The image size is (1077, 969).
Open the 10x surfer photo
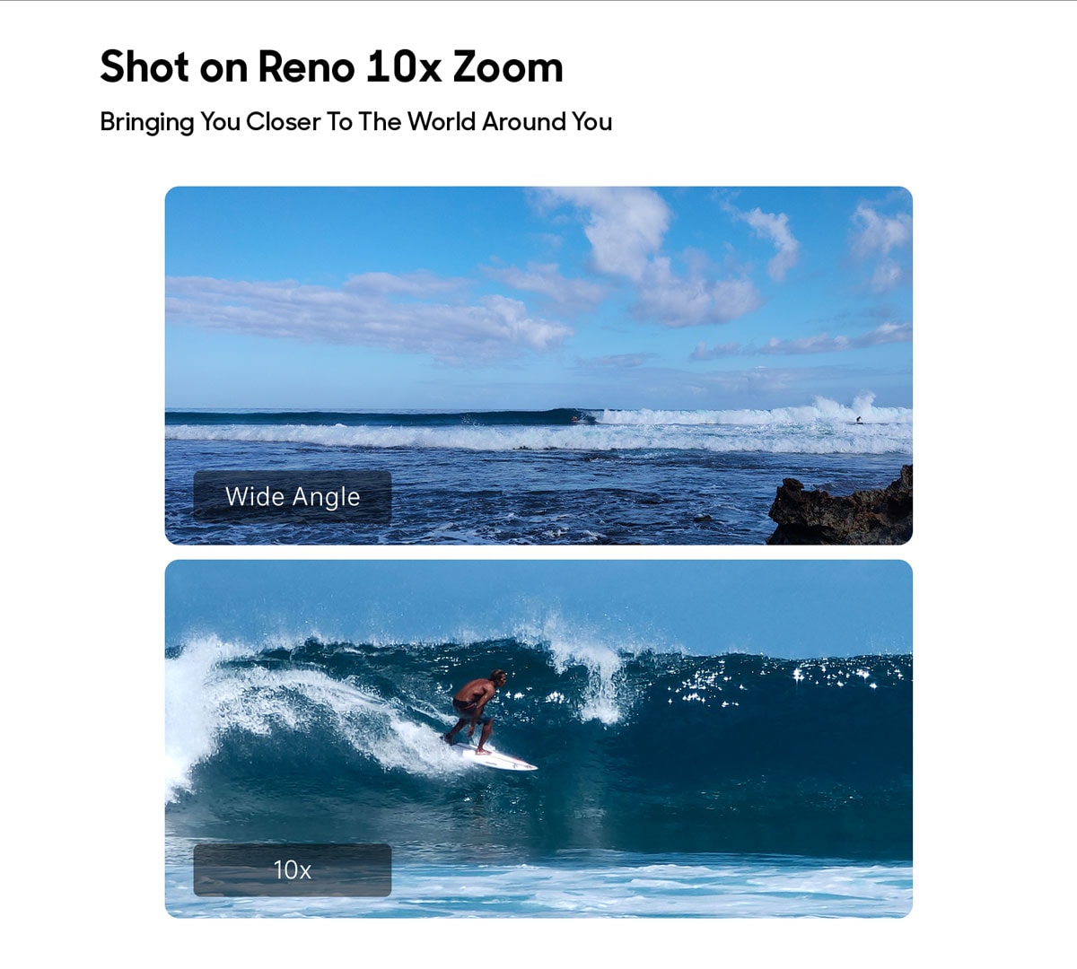[538, 738]
